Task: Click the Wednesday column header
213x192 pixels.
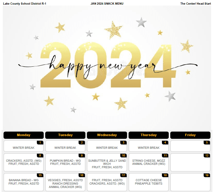Action: (x=107, y=135)
